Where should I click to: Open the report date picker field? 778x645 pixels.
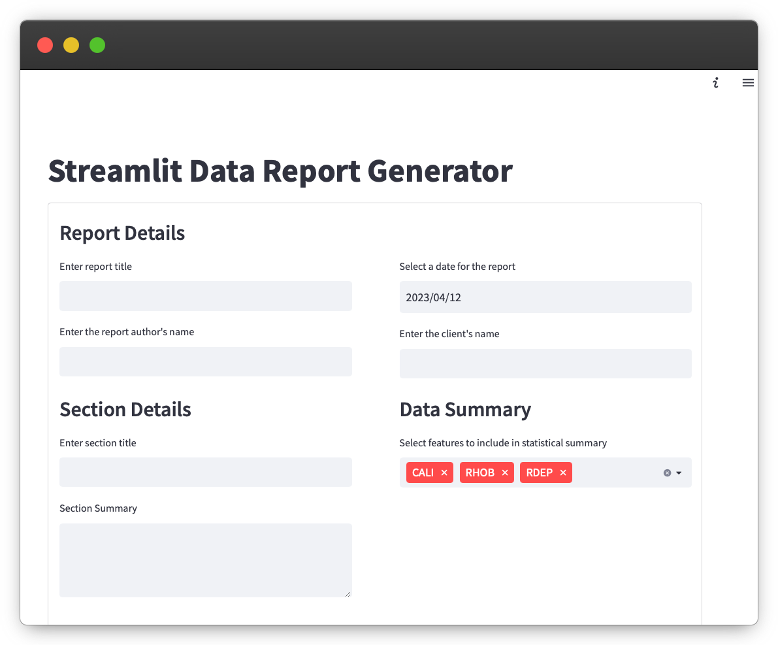pos(545,297)
